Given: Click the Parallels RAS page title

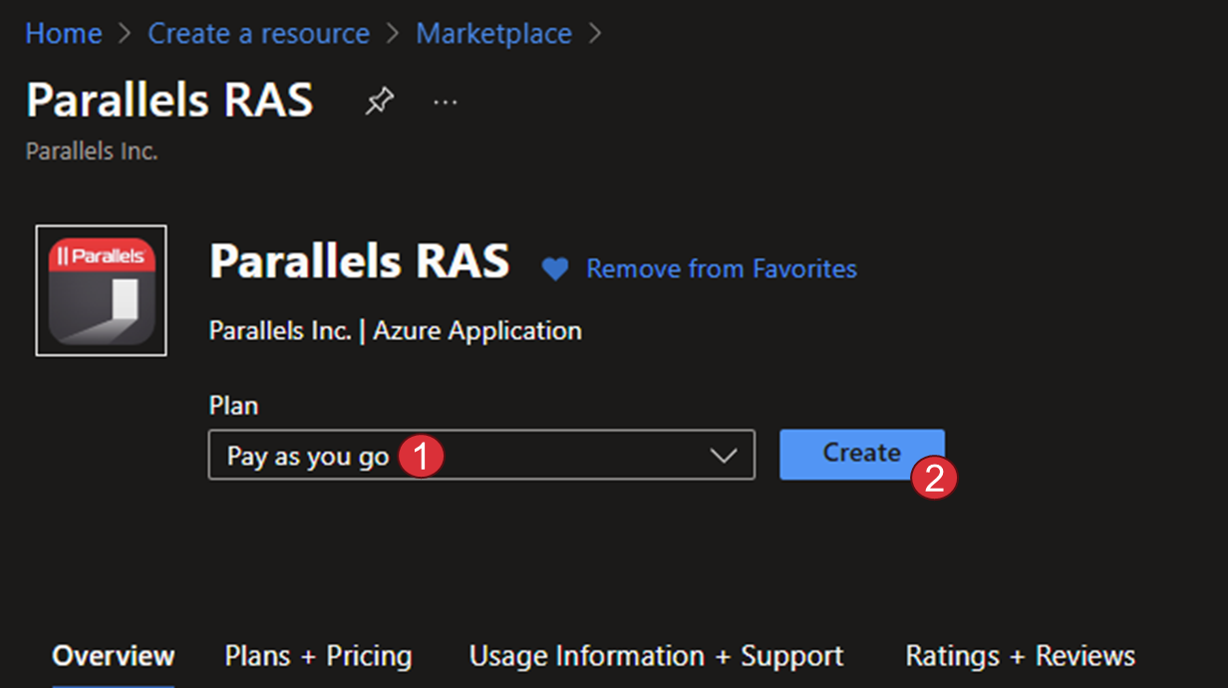Looking at the screenshot, I should 169,101.
